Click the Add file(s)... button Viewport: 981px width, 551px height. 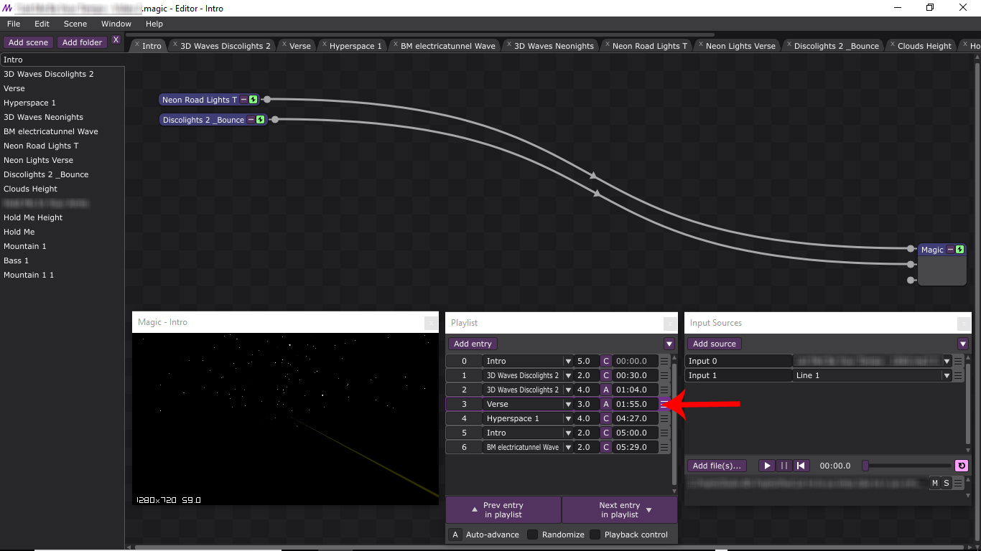coord(717,466)
